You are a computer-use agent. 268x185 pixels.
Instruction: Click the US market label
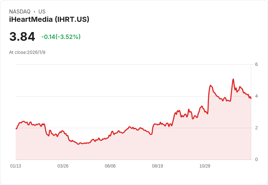point(42,12)
